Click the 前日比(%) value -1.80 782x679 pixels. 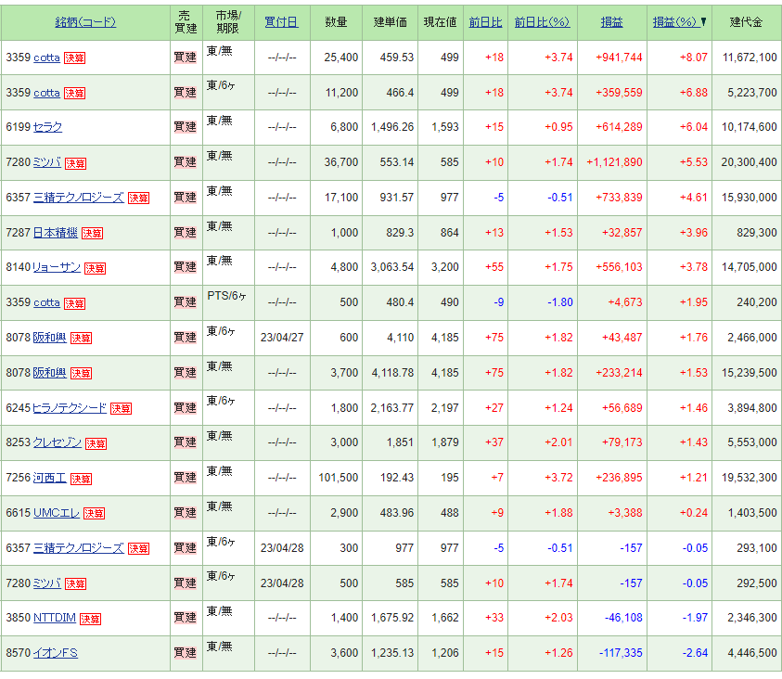[560, 302]
